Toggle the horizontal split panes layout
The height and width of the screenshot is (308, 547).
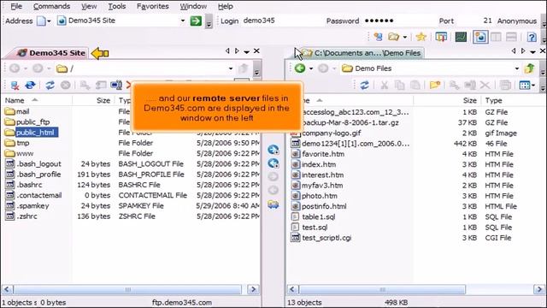[511, 37]
